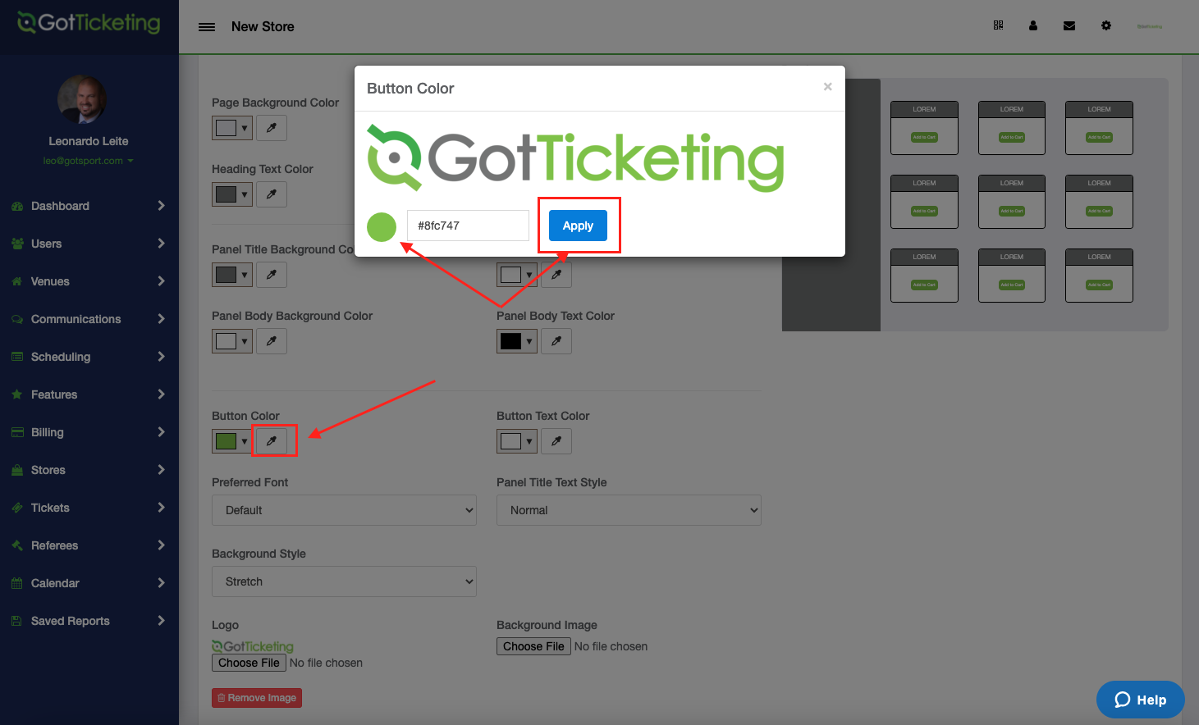
Task: Open the Panel Title Text Style dropdown
Action: tap(629, 510)
